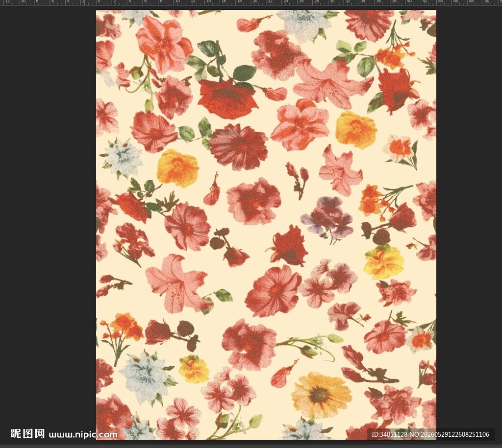502x448 pixels.
Task: Open the www.nipic.com watermark link
Action: [83, 435]
